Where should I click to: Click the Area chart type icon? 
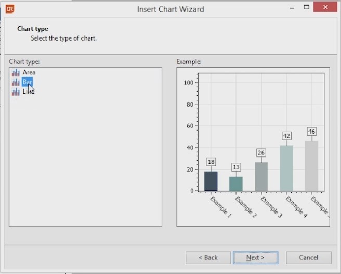click(x=16, y=73)
